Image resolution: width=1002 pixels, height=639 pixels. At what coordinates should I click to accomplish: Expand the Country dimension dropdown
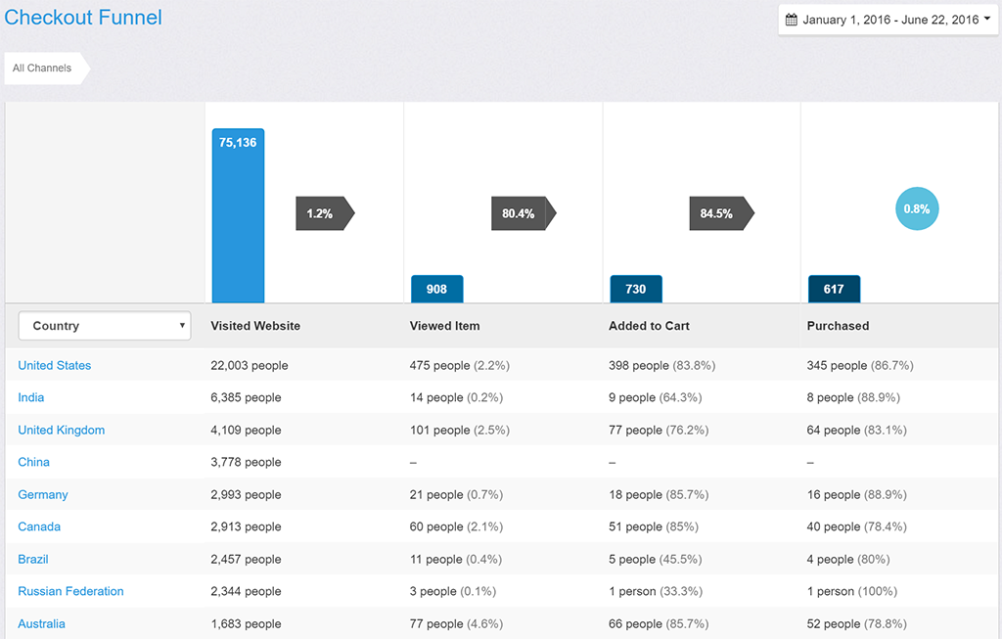click(105, 326)
